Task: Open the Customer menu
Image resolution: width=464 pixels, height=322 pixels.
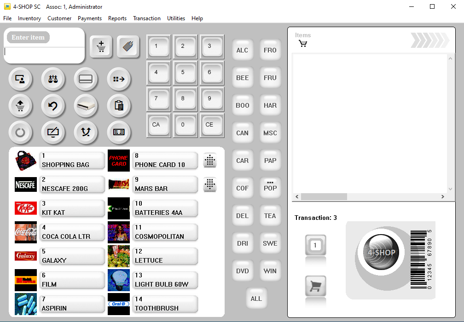Action: (59, 18)
